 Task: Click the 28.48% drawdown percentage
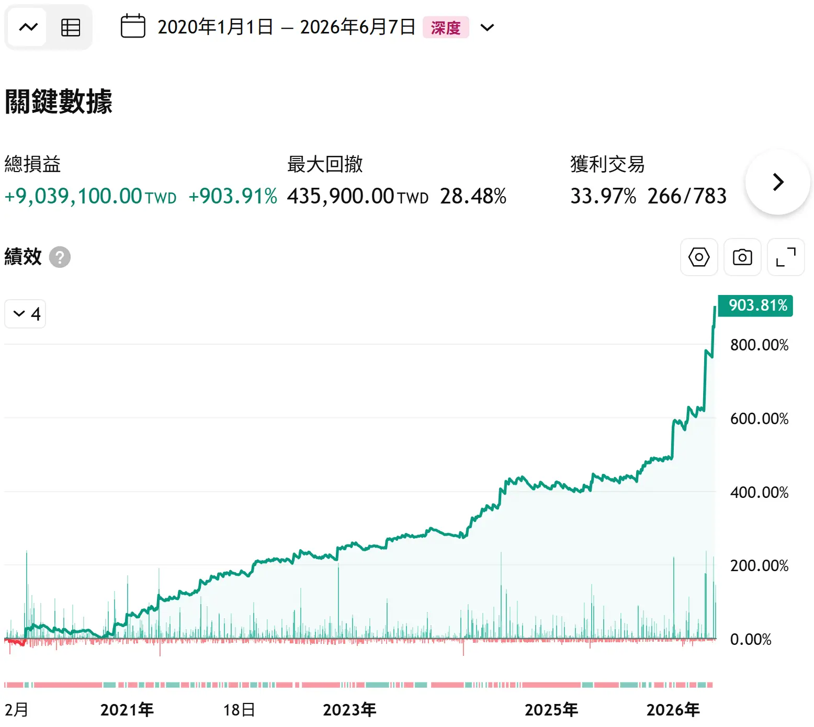(473, 196)
